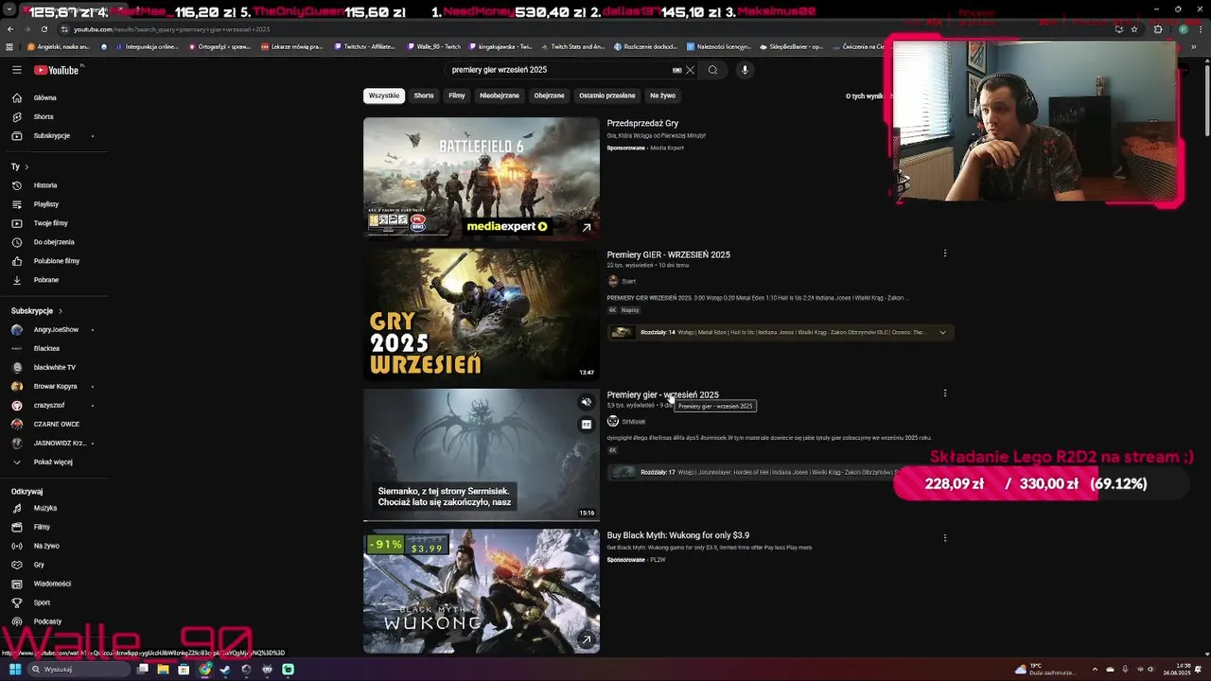Viewport: 1211px width, 681px height.
Task: Clear the search query with X
Action: pyautogui.click(x=690, y=70)
